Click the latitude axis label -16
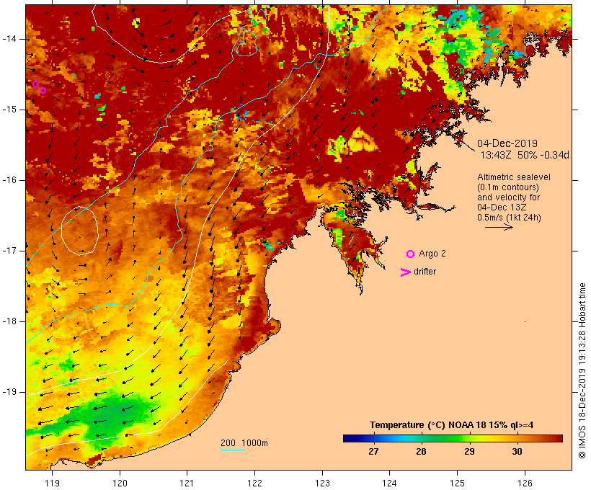Image resolution: width=591 pixels, height=490 pixels. 9,180
